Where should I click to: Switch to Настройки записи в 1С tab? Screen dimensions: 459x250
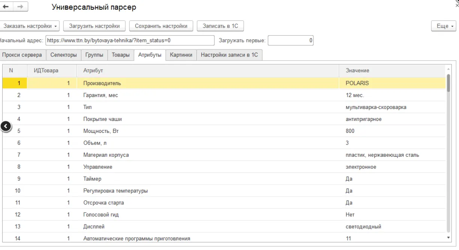coord(229,55)
